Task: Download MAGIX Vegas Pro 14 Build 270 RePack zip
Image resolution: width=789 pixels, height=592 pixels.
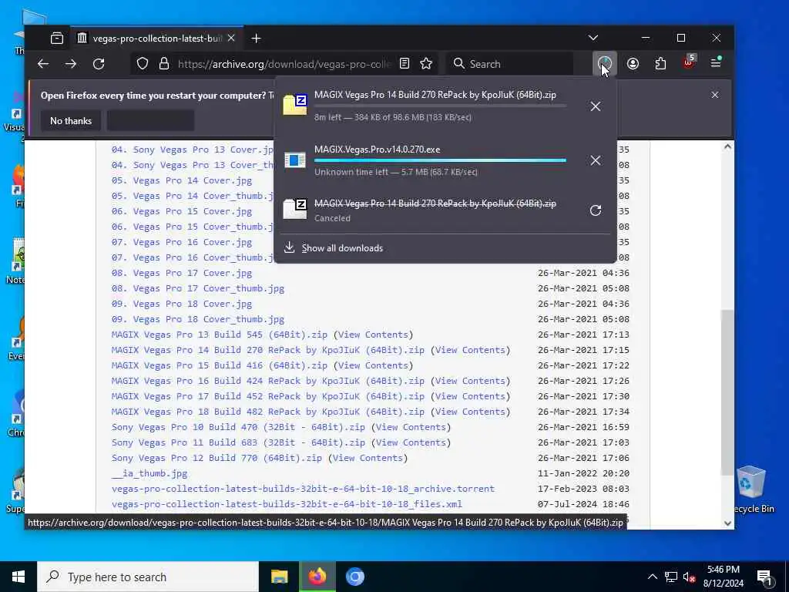Action: point(267,350)
